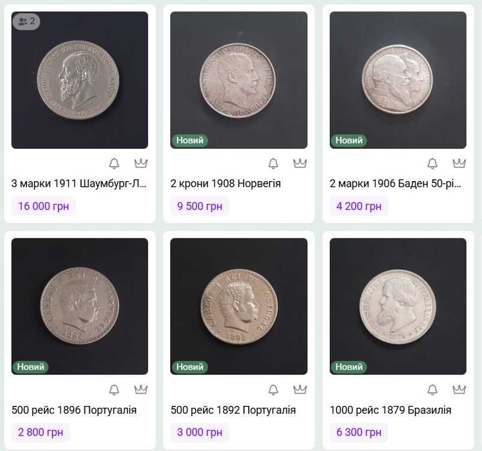Click crown icon for Norway 2 kroner listing
Screen dimensions: 482x451
[300, 163]
